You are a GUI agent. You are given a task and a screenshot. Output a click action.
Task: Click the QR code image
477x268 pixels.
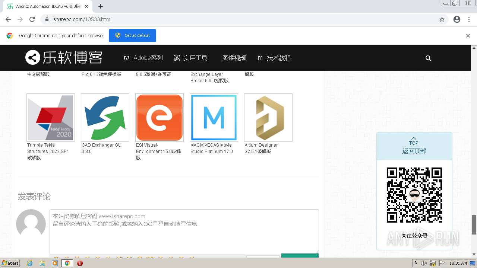click(414, 195)
